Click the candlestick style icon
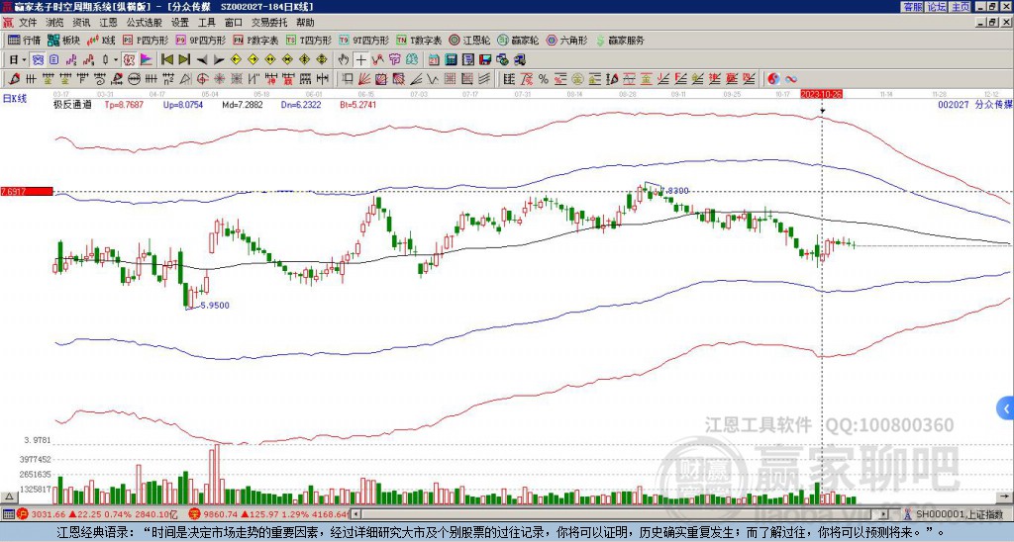Screen dimensions: 1014x542 105,60
